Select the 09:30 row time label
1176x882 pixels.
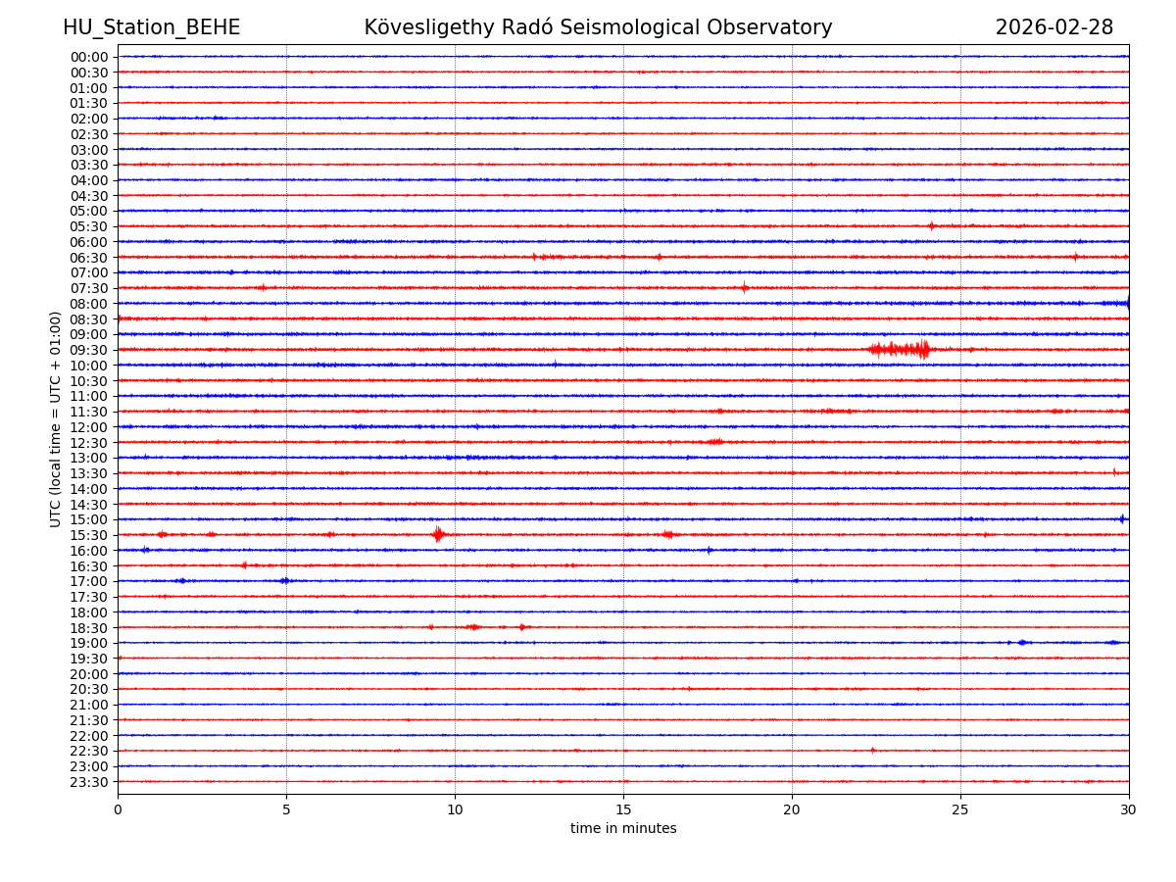click(x=88, y=350)
